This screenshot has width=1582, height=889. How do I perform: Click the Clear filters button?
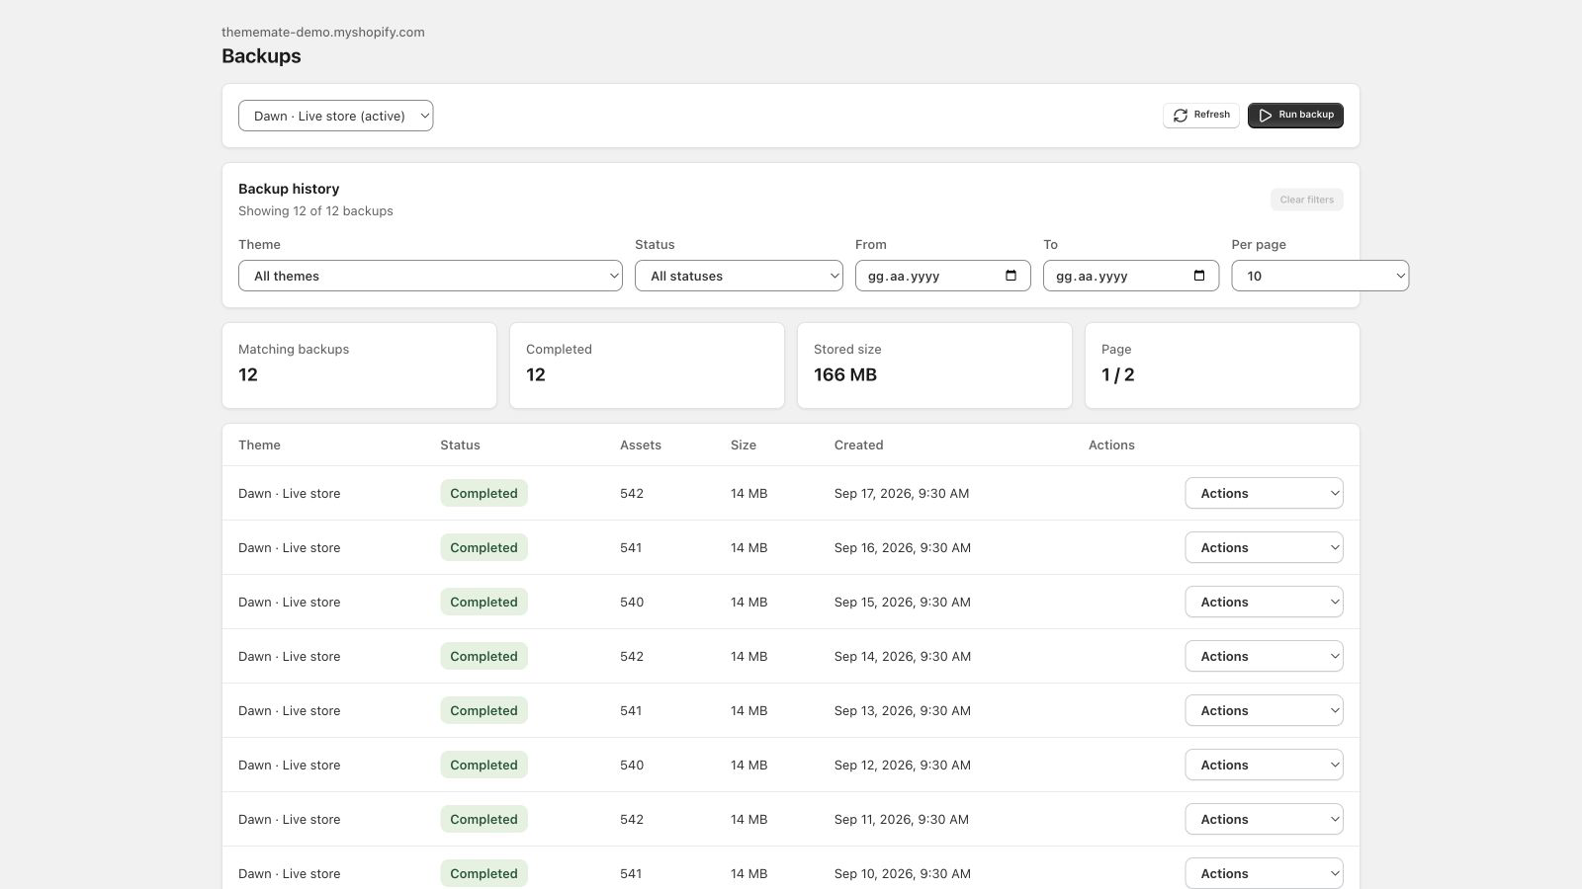(1306, 200)
